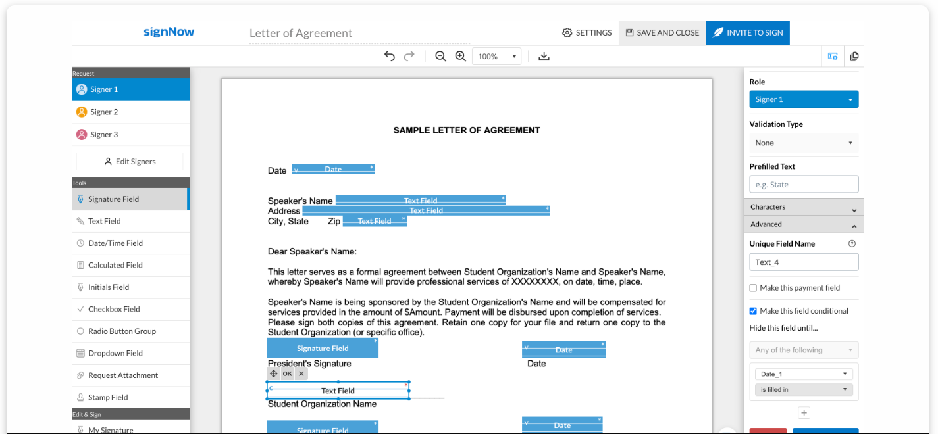The image size is (938, 434).
Task: Select the Text Field beside Address
Action: tap(426, 211)
